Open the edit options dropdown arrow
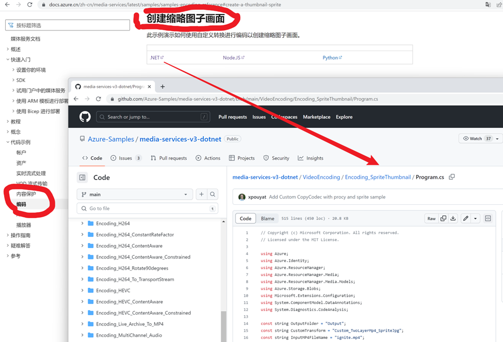503x342 pixels. (475, 219)
